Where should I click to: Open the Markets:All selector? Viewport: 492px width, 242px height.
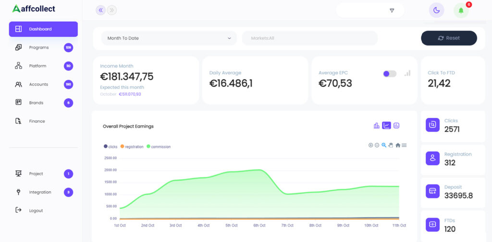click(x=310, y=38)
